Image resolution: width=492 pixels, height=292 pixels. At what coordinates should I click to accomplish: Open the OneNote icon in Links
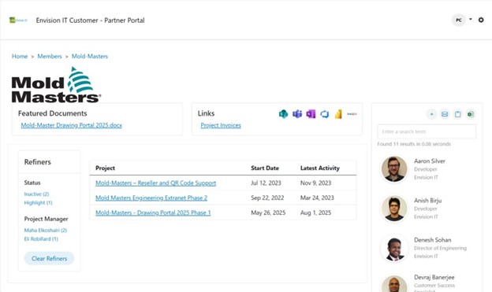(x=311, y=114)
